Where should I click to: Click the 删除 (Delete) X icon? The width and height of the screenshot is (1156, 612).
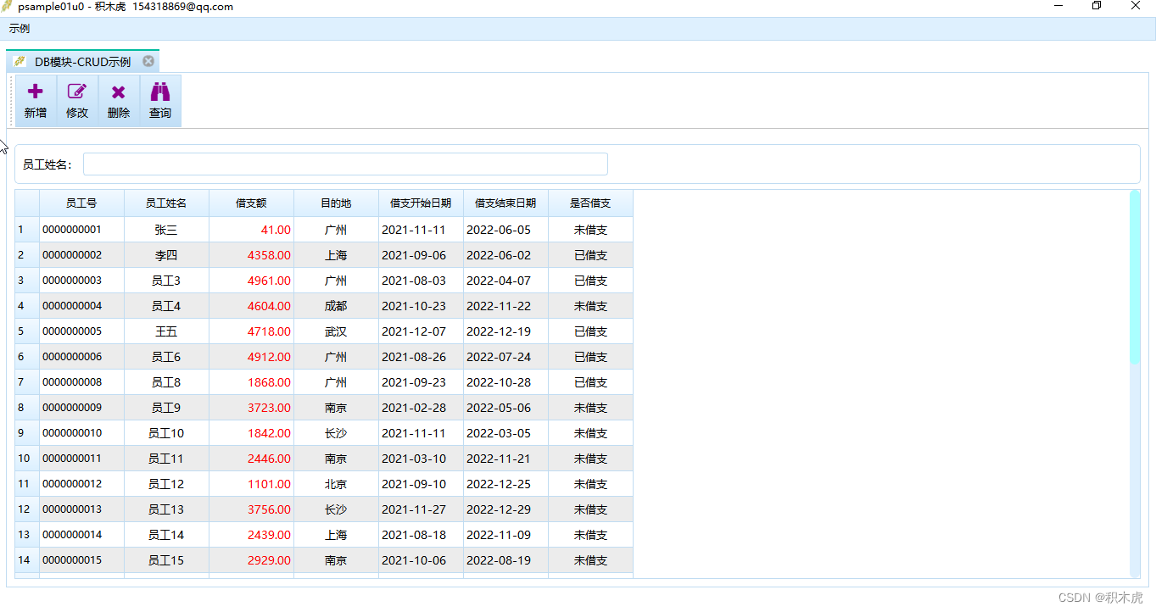tap(118, 91)
